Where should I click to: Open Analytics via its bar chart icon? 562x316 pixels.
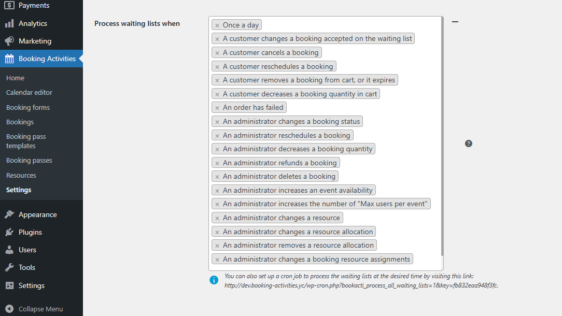coord(9,24)
